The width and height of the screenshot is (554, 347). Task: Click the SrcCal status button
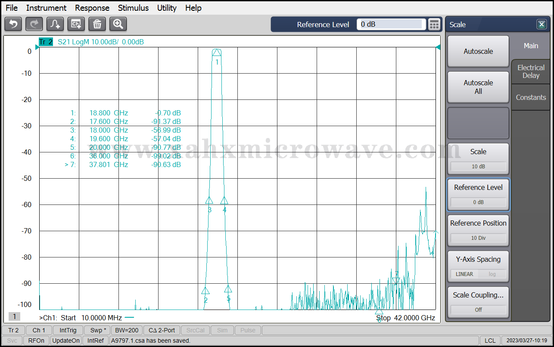(196, 330)
